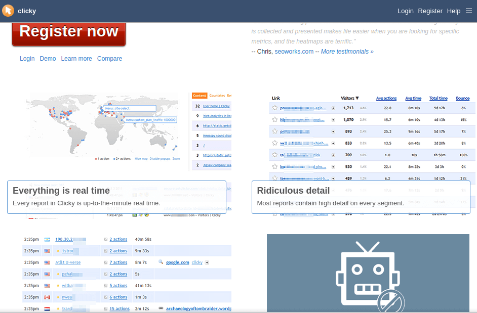477x313 pixels.
Task: Click Login in the top navigation
Action: (406, 11)
